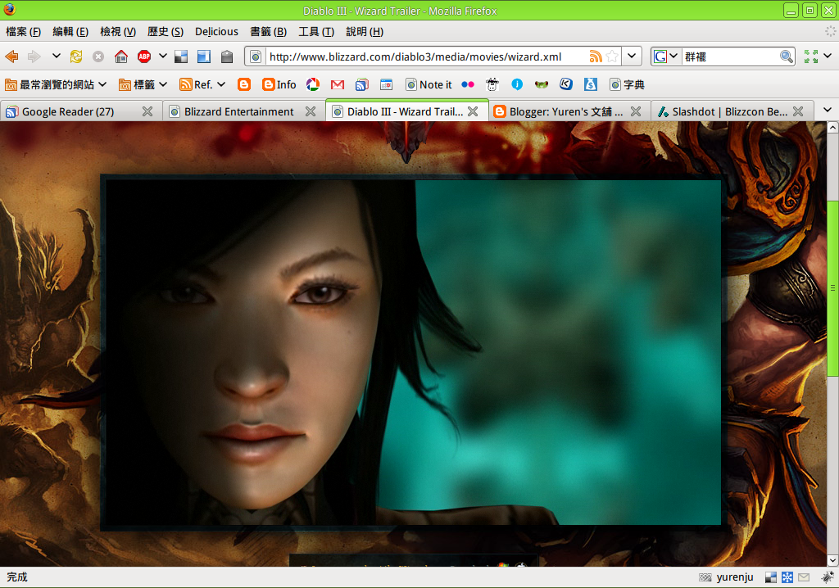Click the Delicious checkered bookmarks icon
The image size is (839, 588).
(181, 57)
